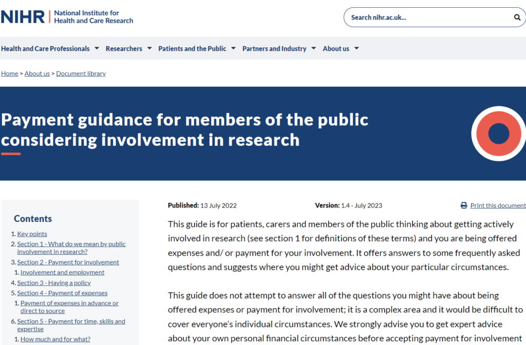Open the How much and for what? link
Viewport: 526px width, 345px height.
point(55,339)
